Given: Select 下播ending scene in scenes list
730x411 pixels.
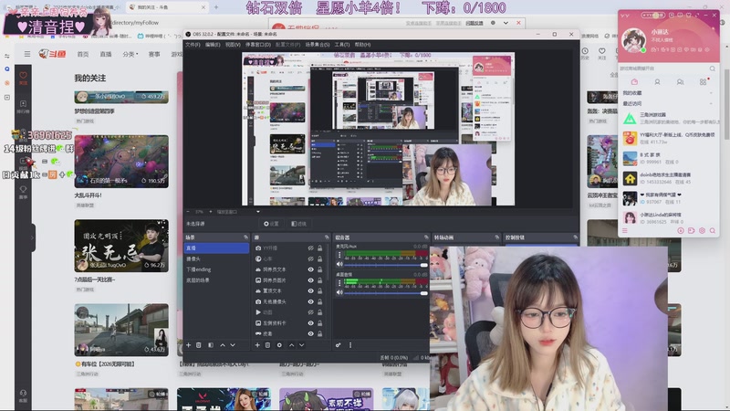Looking at the screenshot, I should pyautogui.click(x=216, y=269).
